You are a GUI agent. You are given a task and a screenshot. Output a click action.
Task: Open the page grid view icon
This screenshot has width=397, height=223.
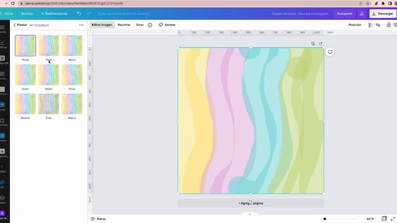(384, 219)
